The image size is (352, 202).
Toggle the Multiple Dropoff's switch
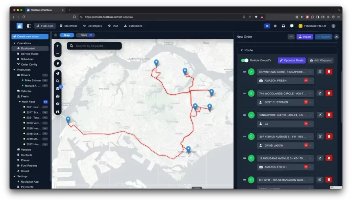(x=245, y=60)
